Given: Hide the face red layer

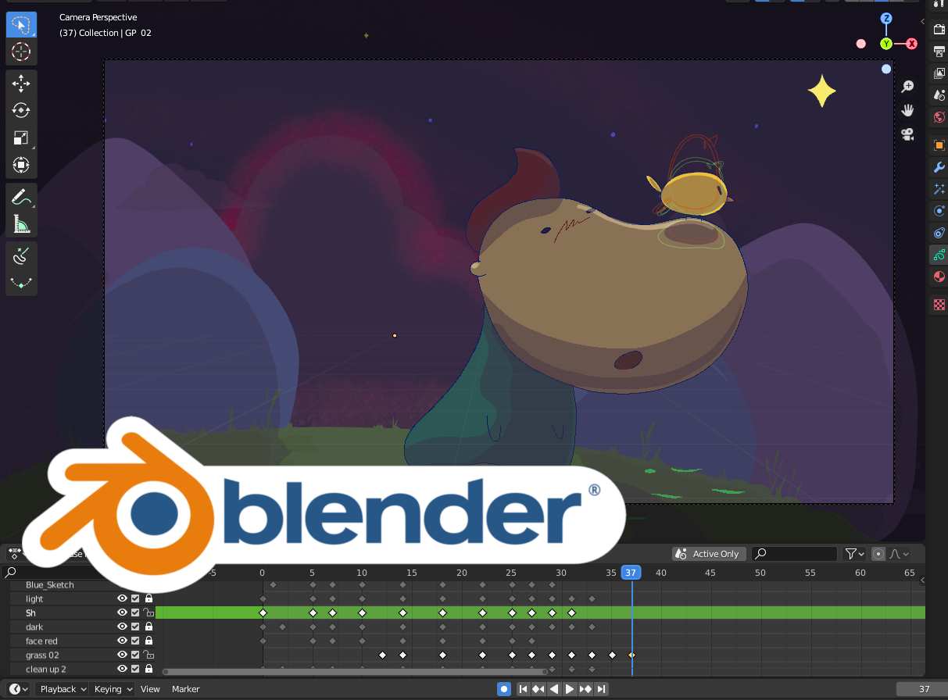Looking at the screenshot, I should [122, 641].
